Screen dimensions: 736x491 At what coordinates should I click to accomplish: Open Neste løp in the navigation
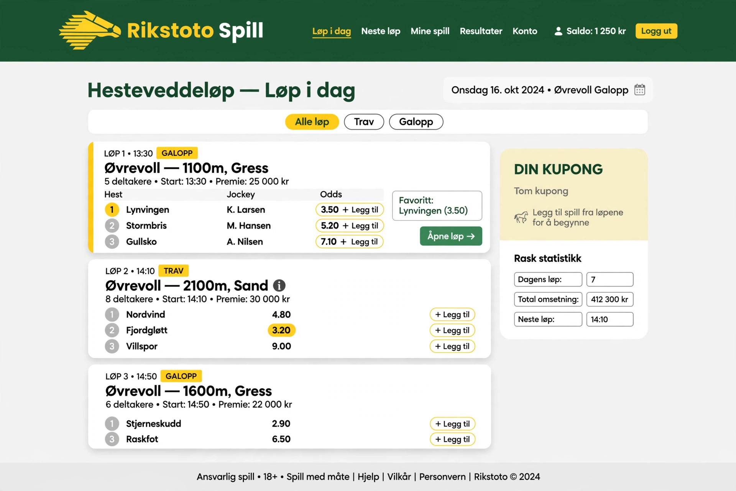pyautogui.click(x=381, y=31)
